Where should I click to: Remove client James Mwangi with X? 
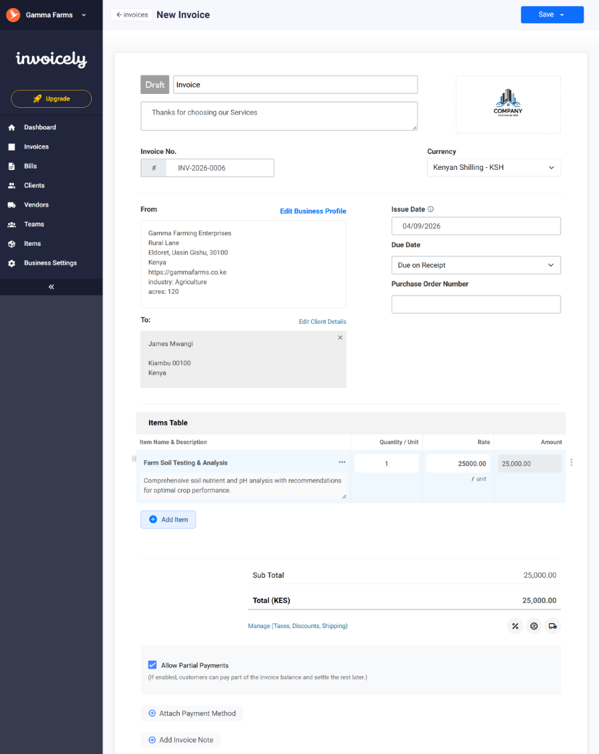point(340,338)
